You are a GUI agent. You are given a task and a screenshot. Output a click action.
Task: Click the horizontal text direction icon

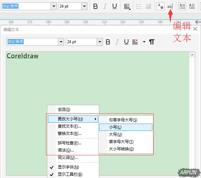[x=182, y=6]
